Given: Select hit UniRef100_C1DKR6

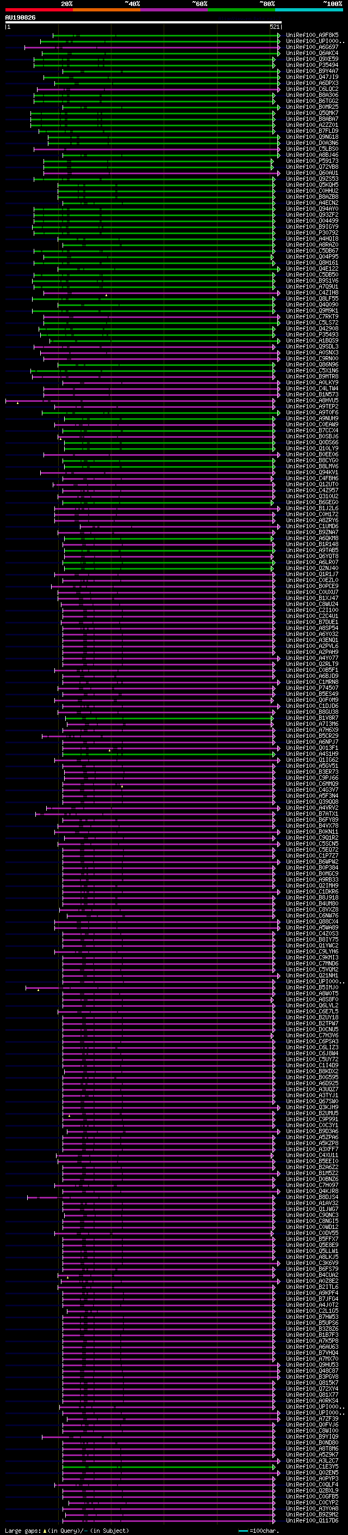Looking at the screenshot, I should 312,891.
